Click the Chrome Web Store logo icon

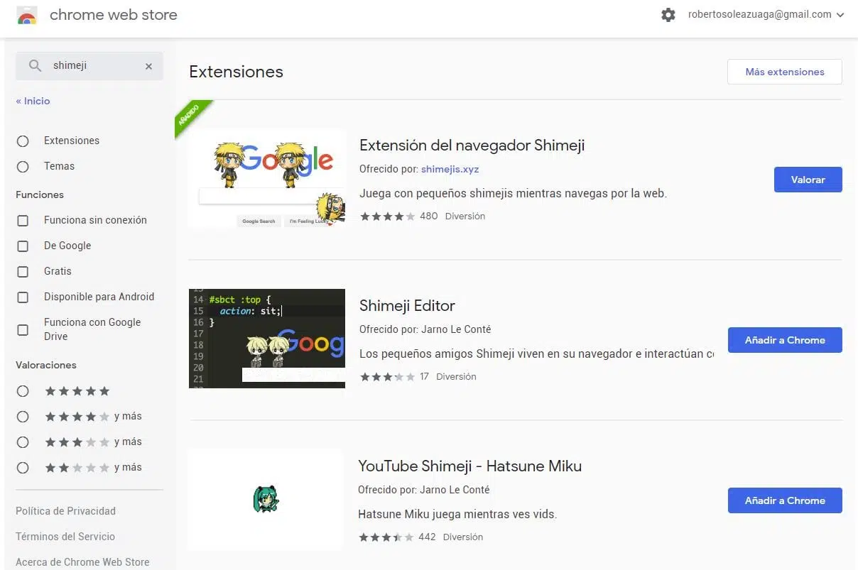(27, 16)
